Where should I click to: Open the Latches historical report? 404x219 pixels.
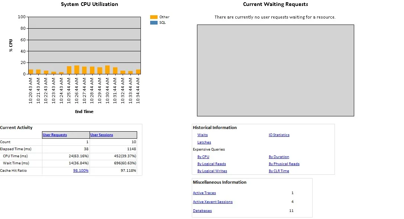[204, 142]
